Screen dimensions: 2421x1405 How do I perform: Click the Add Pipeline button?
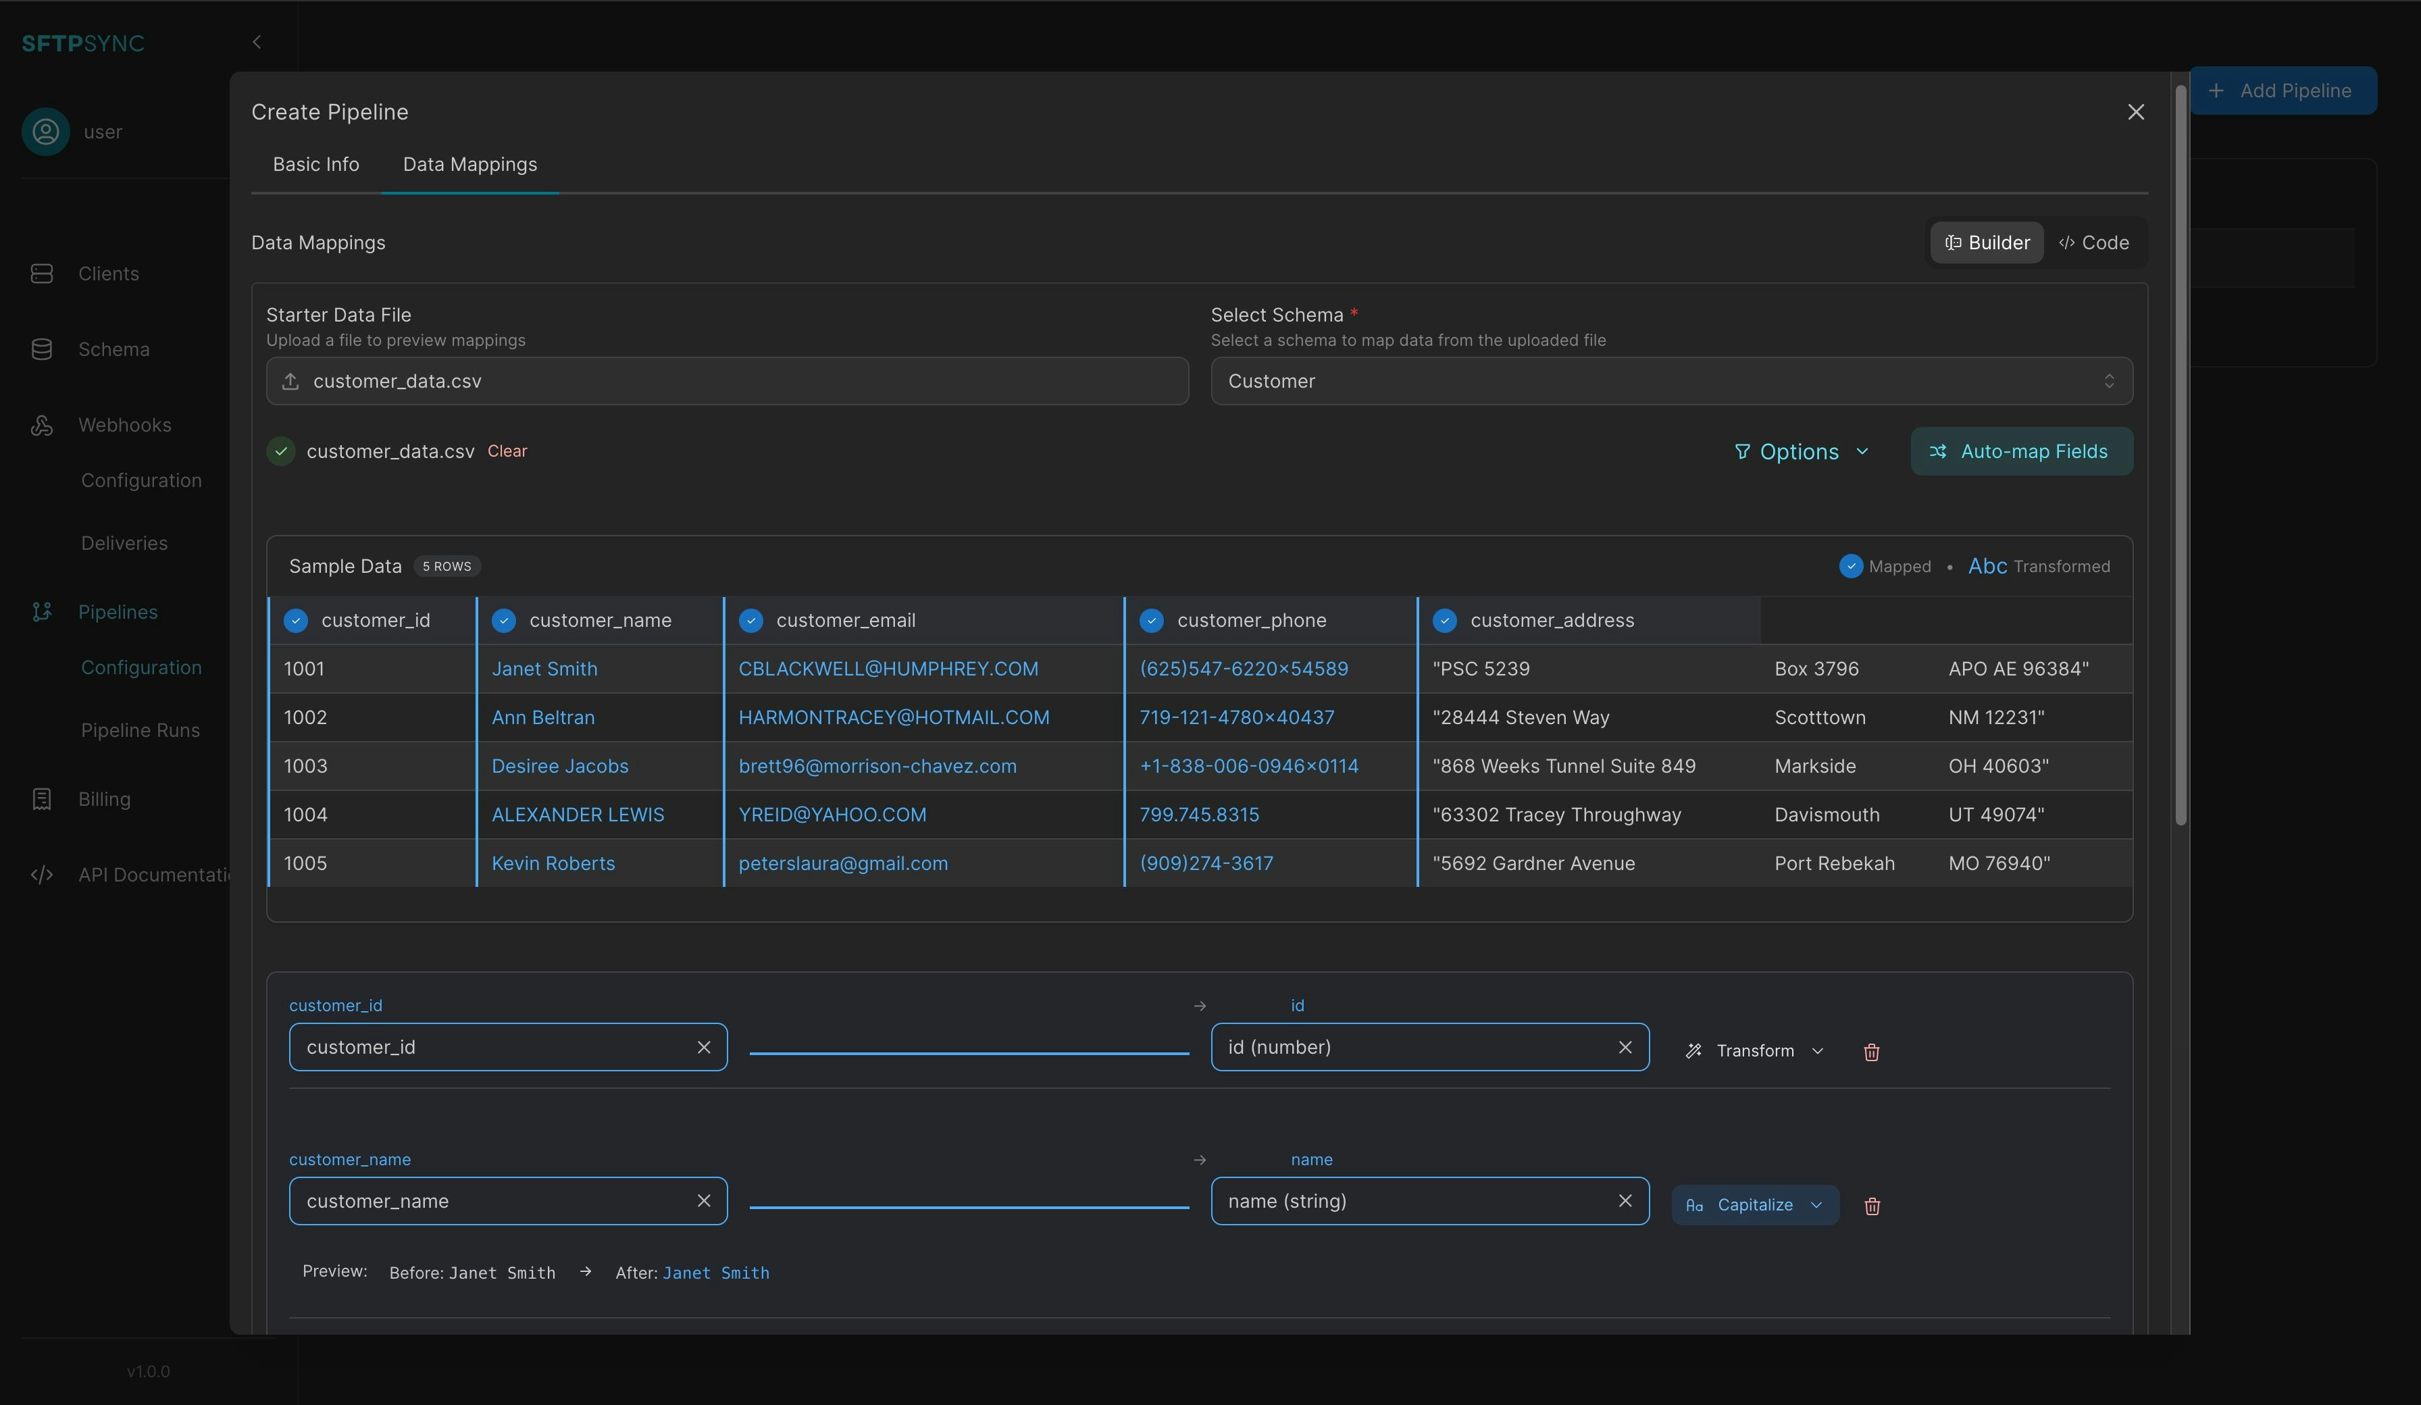click(2283, 91)
